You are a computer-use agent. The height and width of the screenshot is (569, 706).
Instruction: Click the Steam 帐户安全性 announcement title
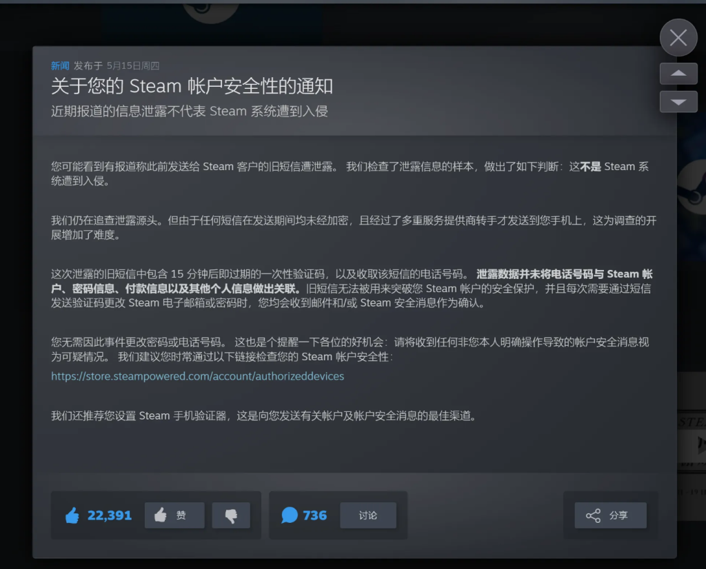point(192,86)
